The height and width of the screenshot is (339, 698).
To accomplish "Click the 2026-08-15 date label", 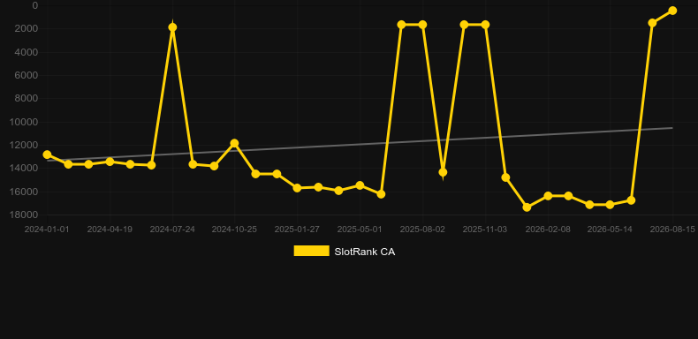I will click(x=672, y=230).
